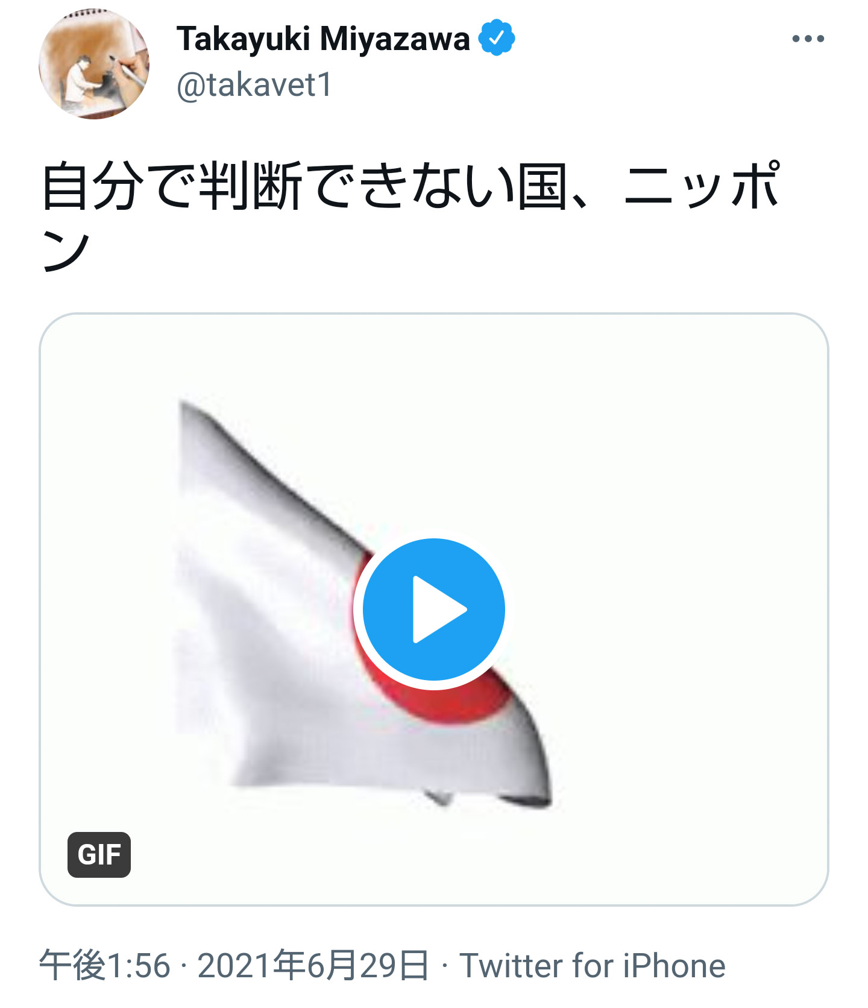
Task: Click the 2021年6月29日 date text
Action: pyautogui.click(x=312, y=965)
